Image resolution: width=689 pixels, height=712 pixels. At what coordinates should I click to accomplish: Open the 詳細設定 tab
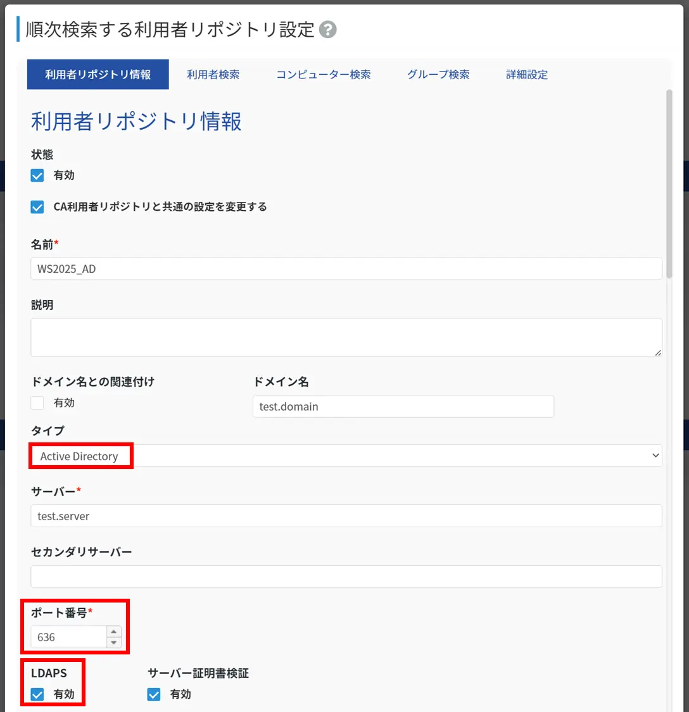point(527,75)
